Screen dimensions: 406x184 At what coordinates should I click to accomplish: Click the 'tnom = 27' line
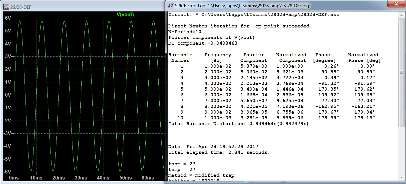click(x=182, y=164)
